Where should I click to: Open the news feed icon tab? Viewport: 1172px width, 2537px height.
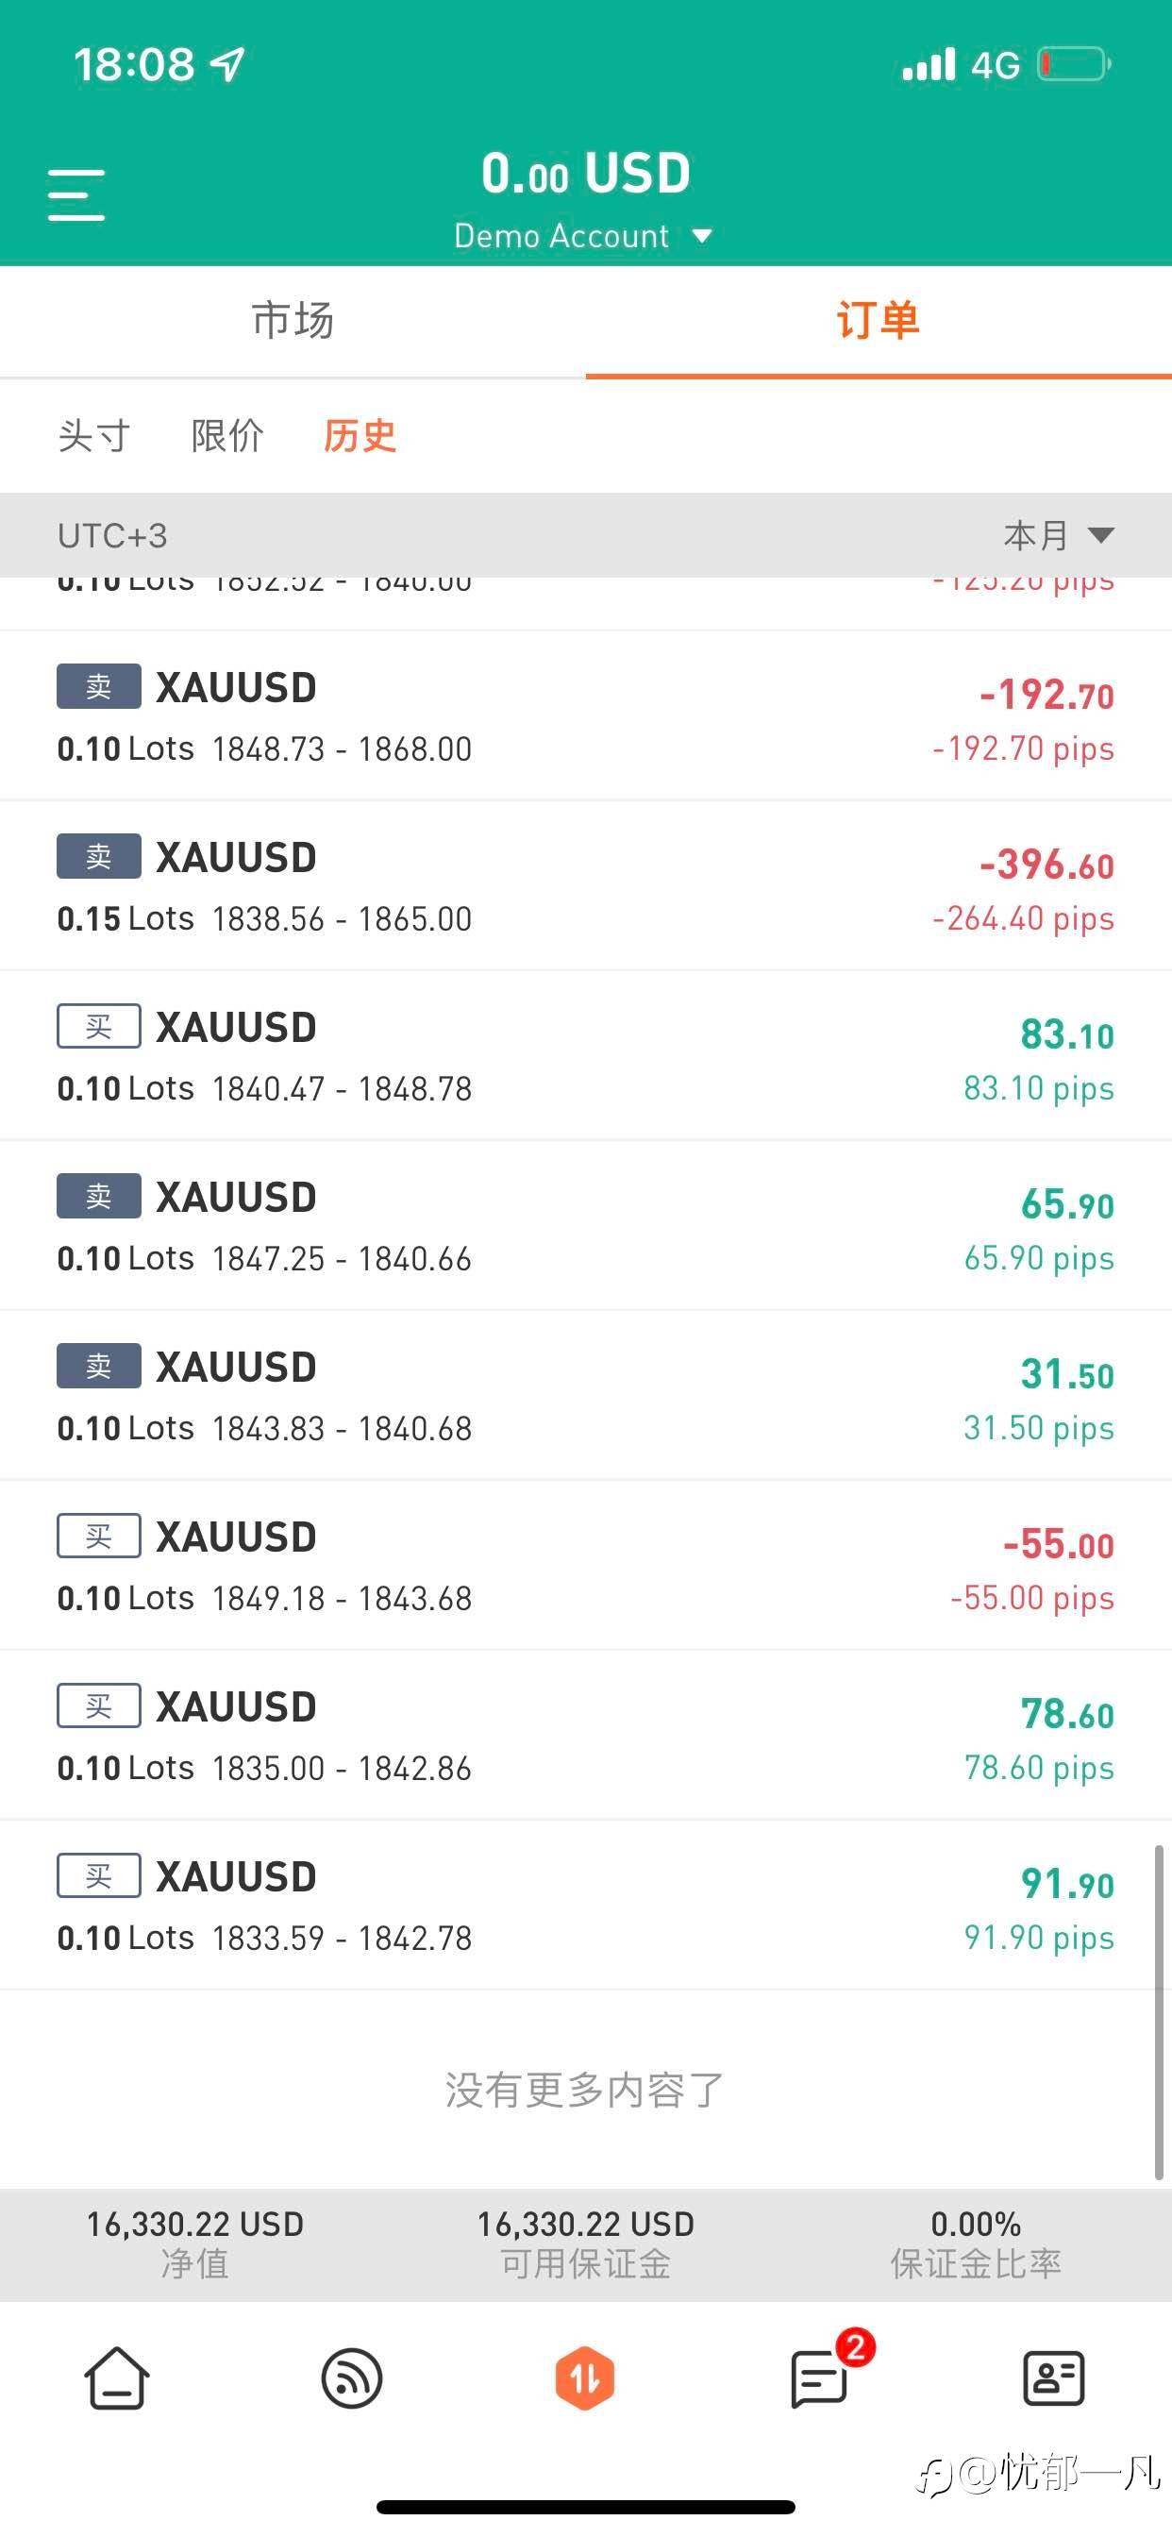tap(352, 2378)
